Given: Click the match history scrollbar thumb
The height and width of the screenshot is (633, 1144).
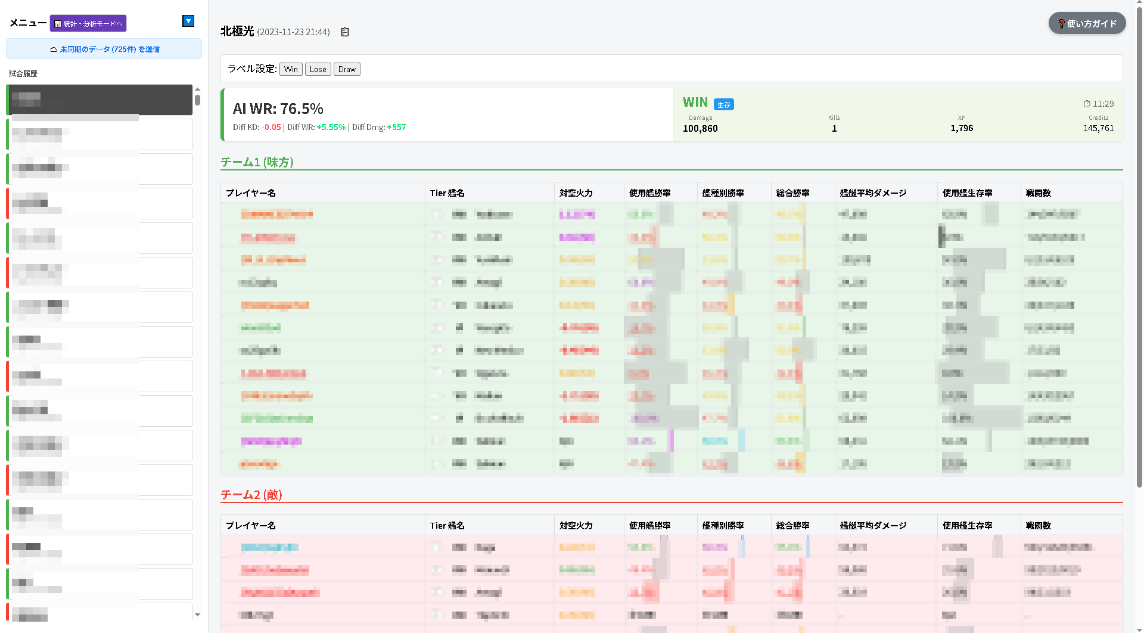Looking at the screenshot, I should 197,100.
